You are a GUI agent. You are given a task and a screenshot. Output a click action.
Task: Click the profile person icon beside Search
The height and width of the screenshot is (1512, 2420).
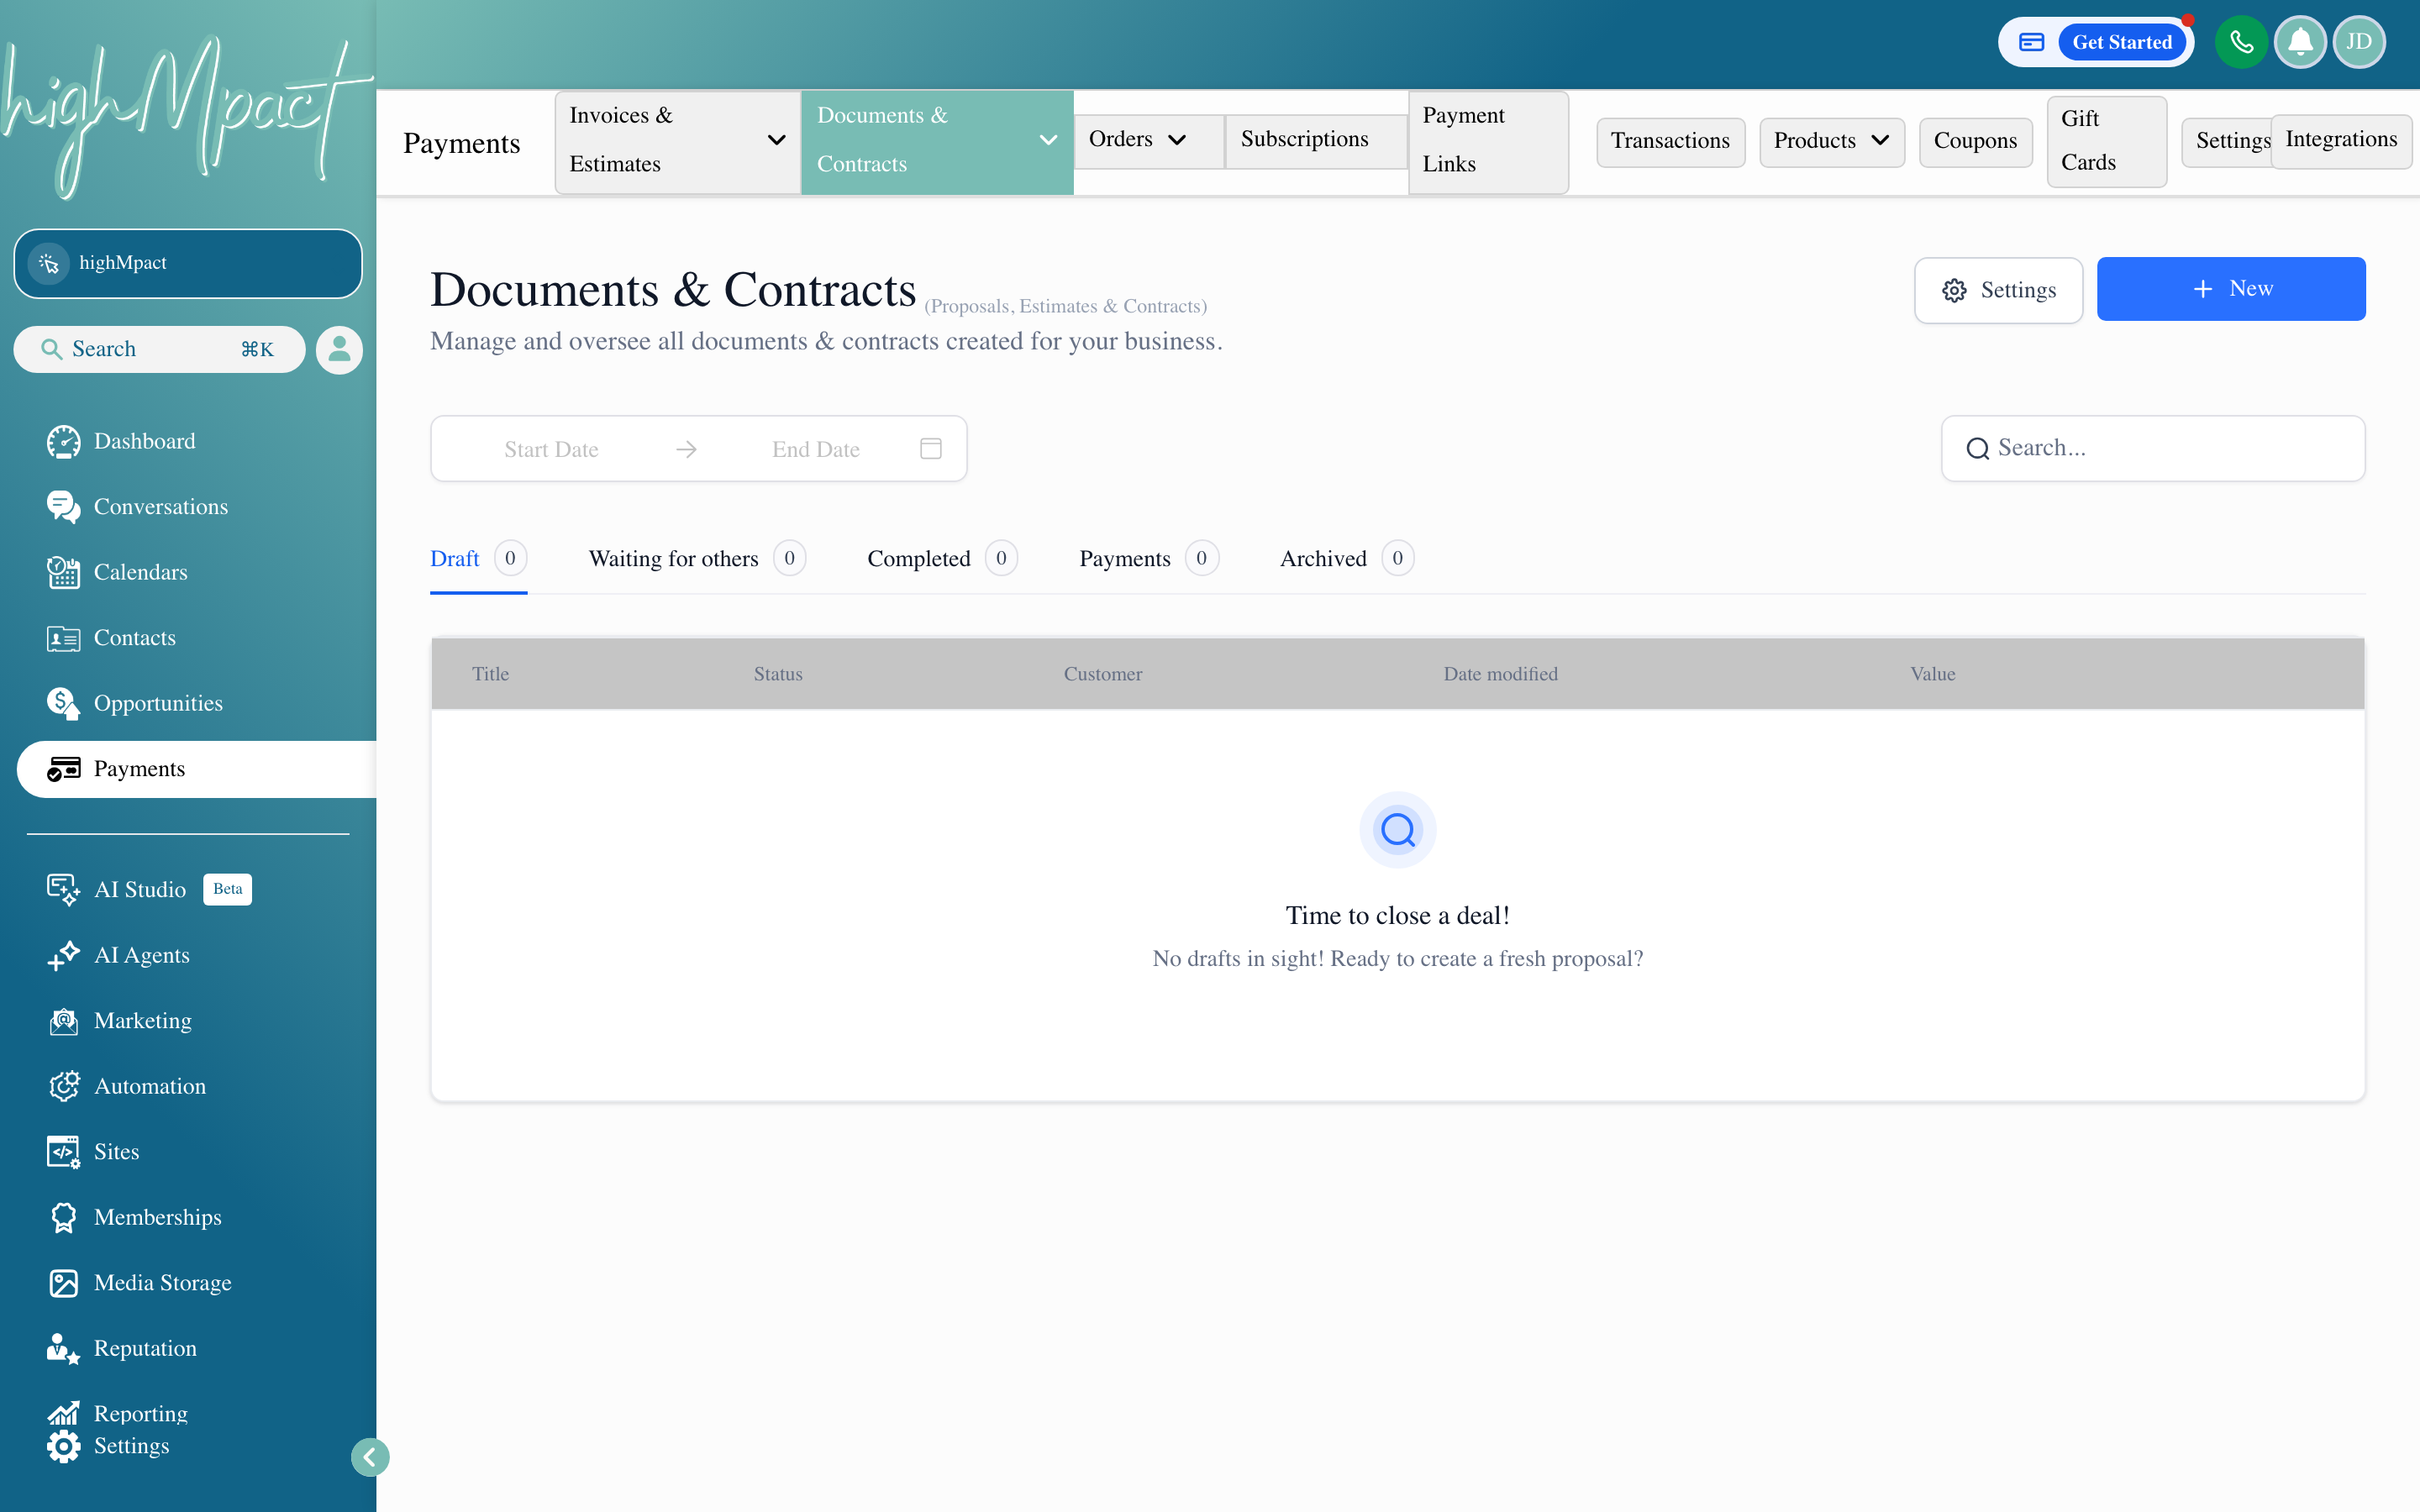pos(339,350)
